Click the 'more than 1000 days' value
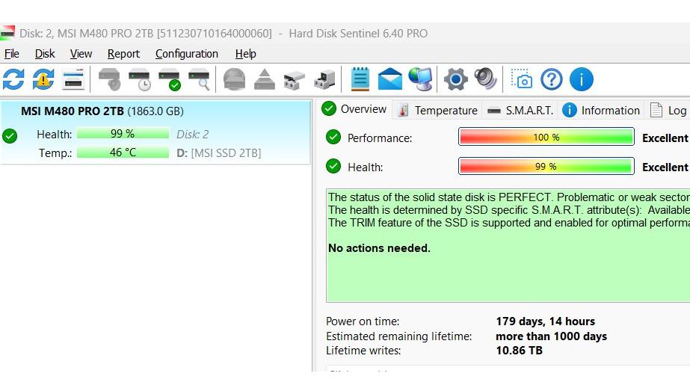The width and height of the screenshot is (690, 388). (552, 336)
